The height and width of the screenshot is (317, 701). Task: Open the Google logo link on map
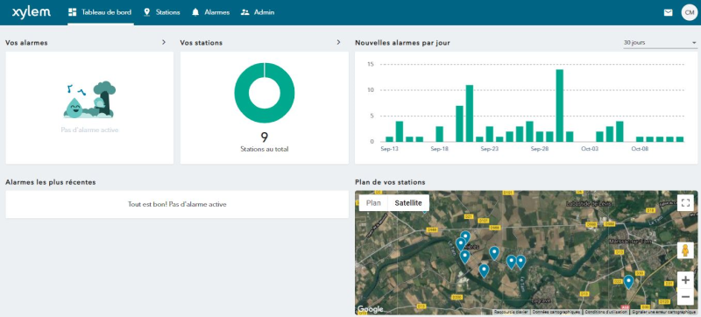[370, 309]
